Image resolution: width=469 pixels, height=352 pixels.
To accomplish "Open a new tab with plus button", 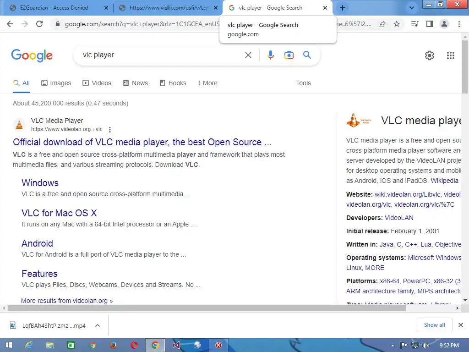I will point(343,8).
